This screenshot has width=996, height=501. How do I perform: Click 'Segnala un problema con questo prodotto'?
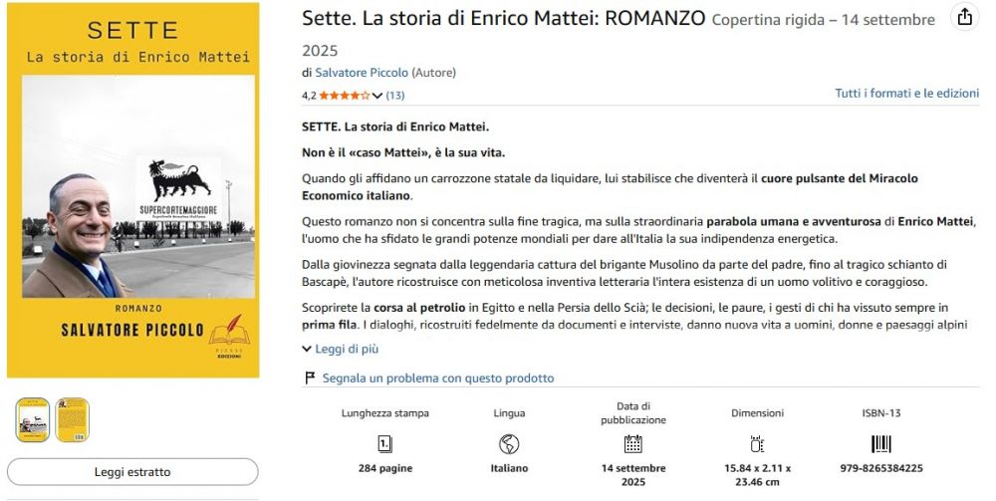click(434, 378)
